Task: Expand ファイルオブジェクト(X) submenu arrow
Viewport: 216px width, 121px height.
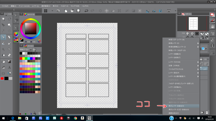Action: (x=198, y=69)
